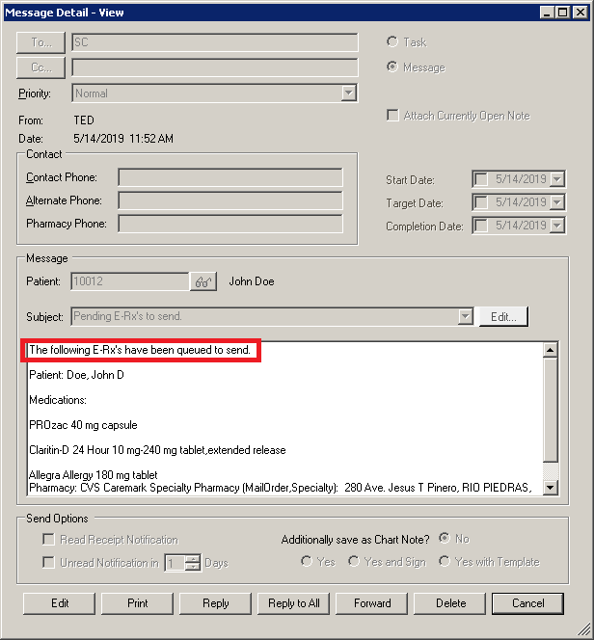Open the Target Date dropdown

[x=556, y=202]
